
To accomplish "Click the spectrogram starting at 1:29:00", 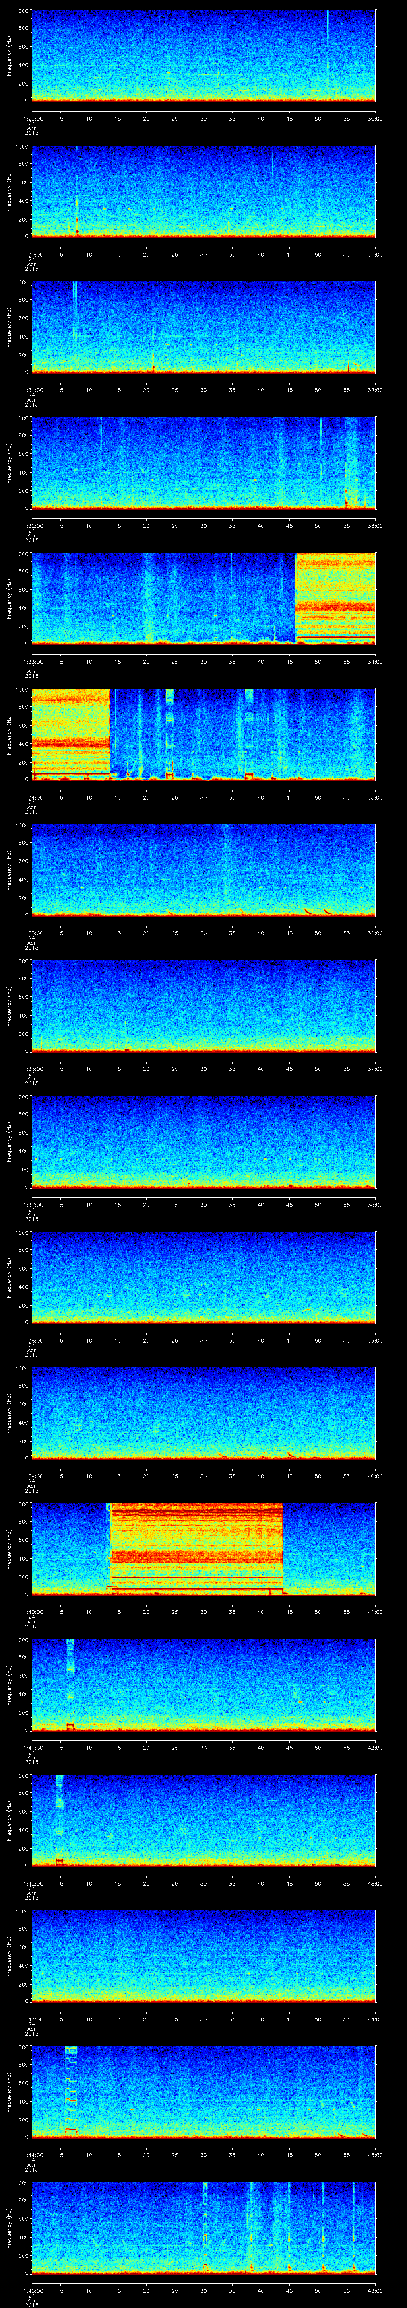I will [203, 56].
